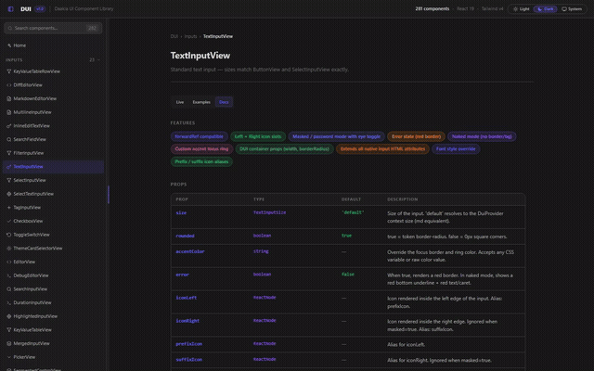Click the Inputs breadcrumb link
Screen dimensions: 594x371
point(190,36)
